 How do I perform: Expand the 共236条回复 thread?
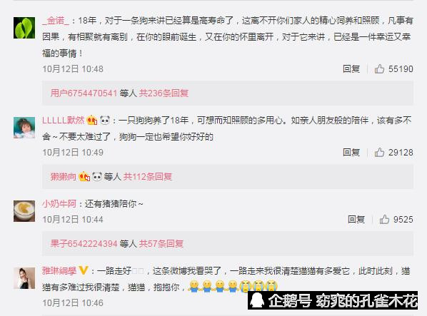[164, 93]
